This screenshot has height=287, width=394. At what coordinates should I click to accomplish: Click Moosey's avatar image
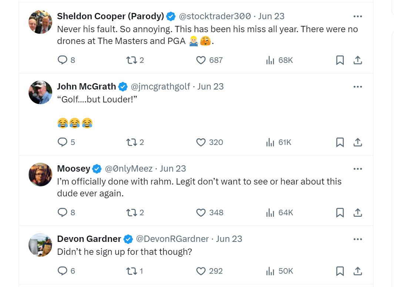tap(40, 175)
